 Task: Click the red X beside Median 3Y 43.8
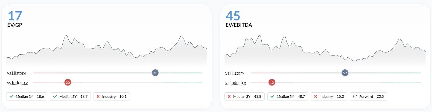(x=229, y=96)
